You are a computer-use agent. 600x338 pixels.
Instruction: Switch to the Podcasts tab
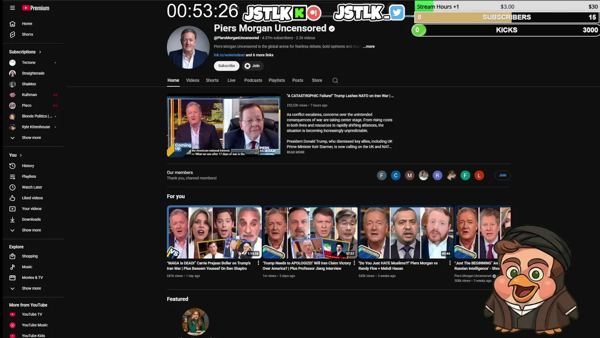coord(253,80)
